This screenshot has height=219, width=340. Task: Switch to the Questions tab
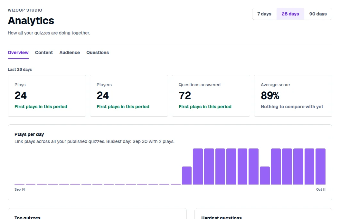tap(98, 52)
